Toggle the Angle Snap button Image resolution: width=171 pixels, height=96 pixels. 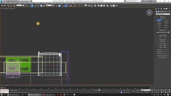click(66, 6)
